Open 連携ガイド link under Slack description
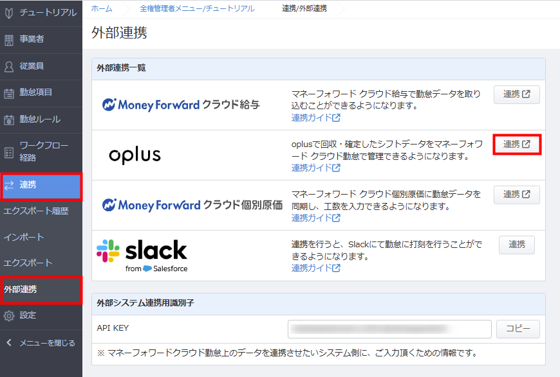Image resolution: width=560 pixels, height=377 pixels. [315, 268]
